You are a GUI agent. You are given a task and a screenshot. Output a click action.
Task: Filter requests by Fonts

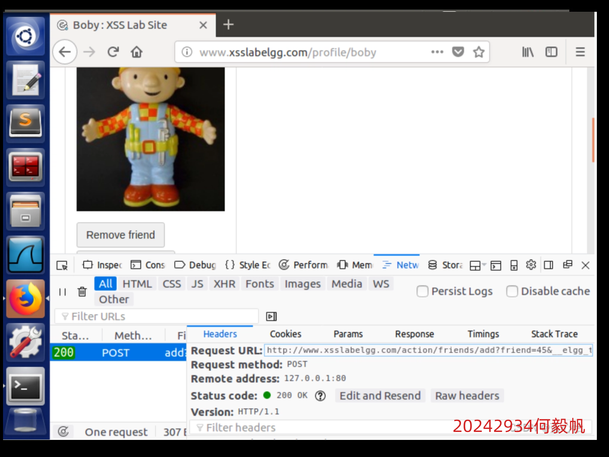pyautogui.click(x=260, y=284)
